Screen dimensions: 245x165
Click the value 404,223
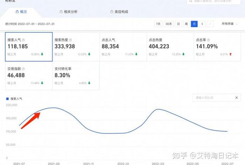[x=159, y=46]
